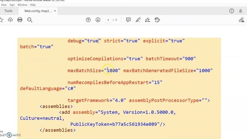Image resolution: width=247 pixels, height=139 pixels.
Task: Open the find text magnifier
Action: [30, 20]
